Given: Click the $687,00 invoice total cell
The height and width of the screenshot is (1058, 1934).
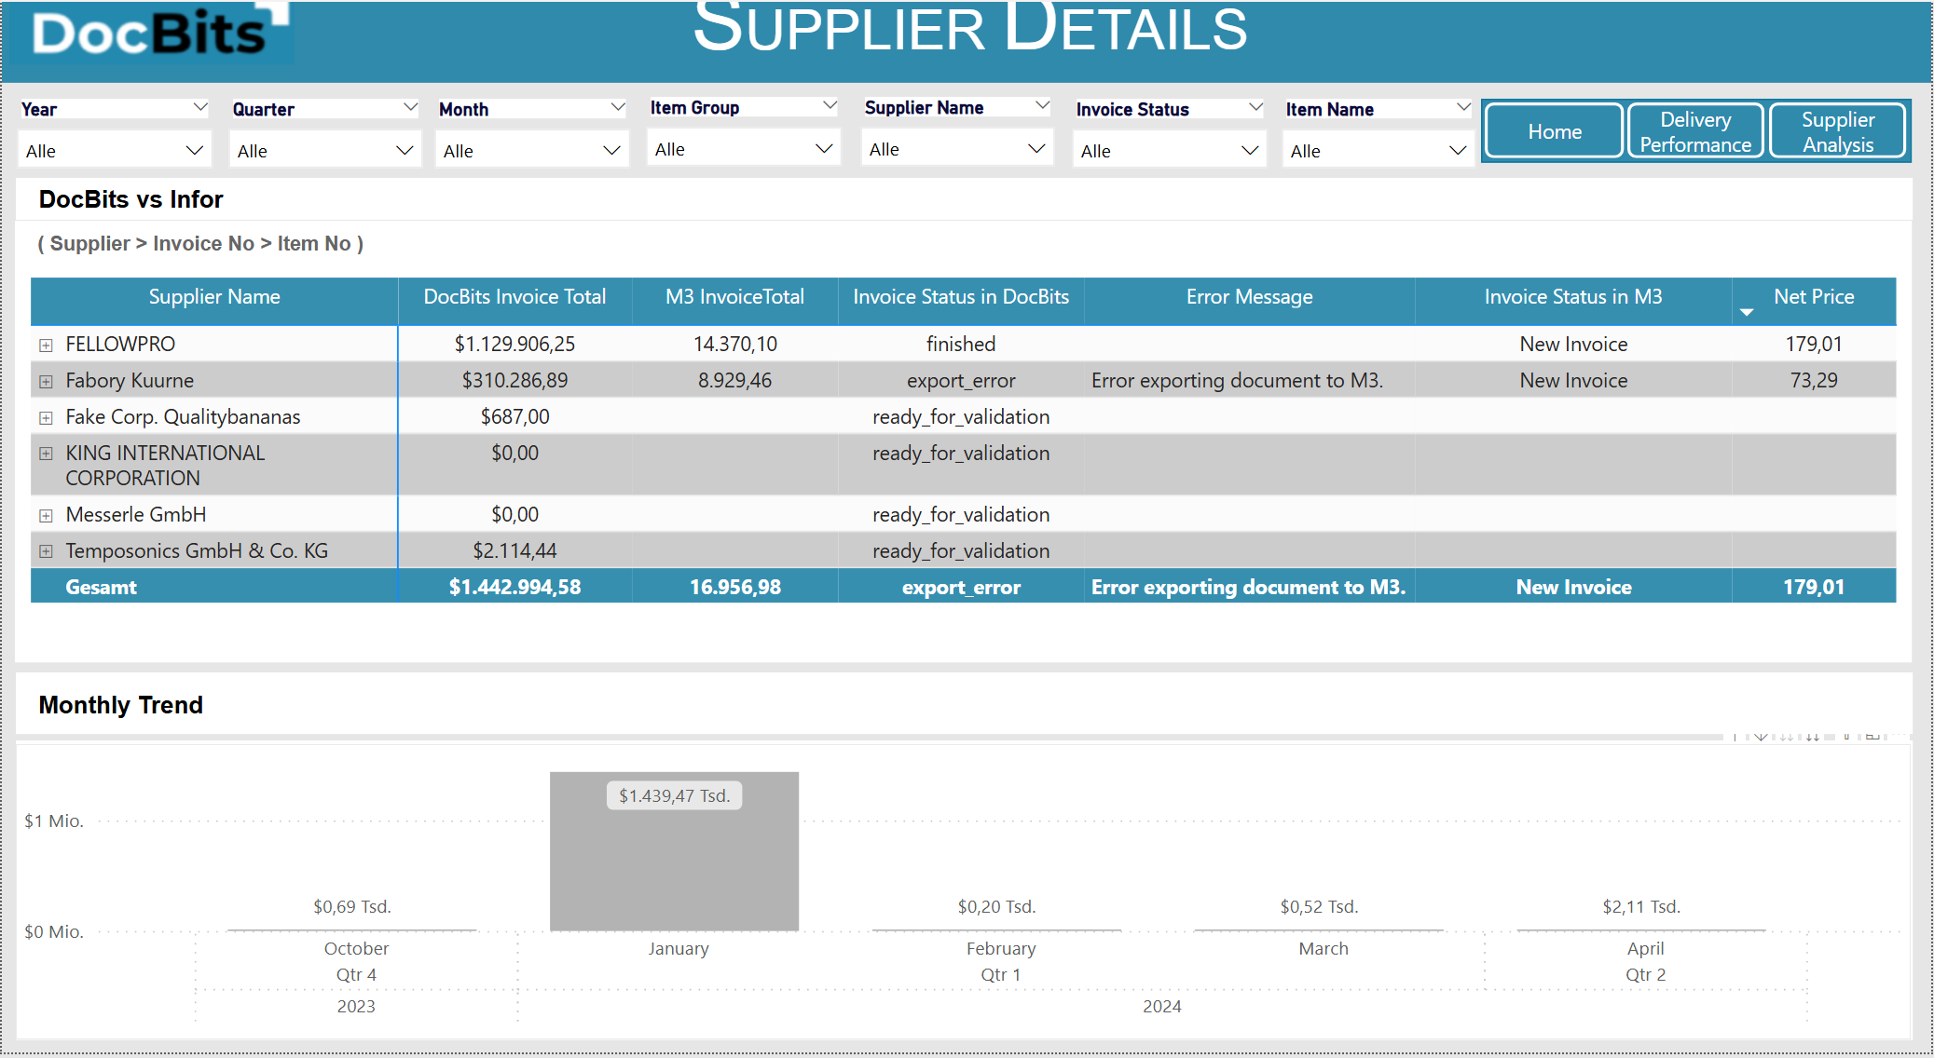Looking at the screenshot, I should [514, 417].
